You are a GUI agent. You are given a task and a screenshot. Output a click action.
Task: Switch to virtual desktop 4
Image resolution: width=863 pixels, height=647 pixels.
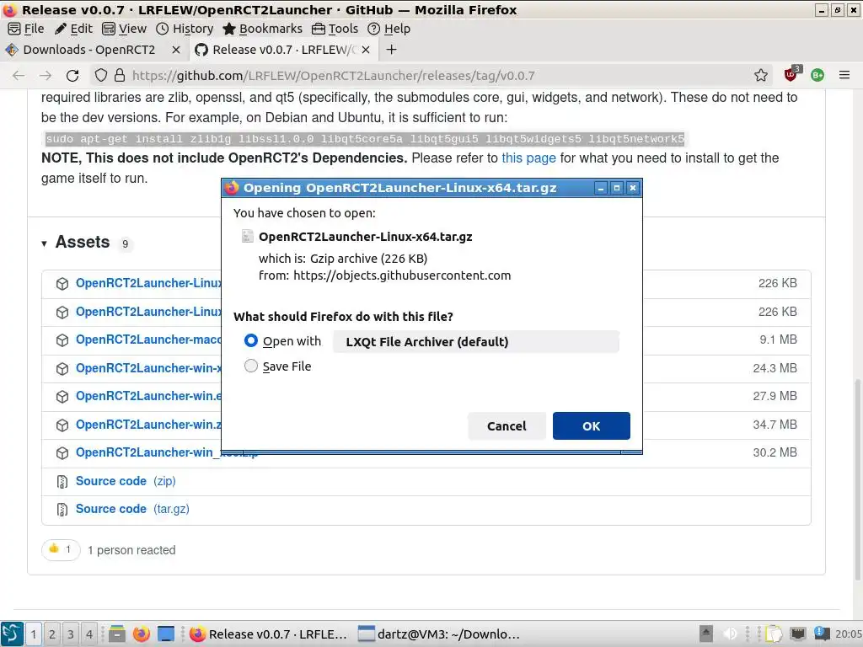89,634
